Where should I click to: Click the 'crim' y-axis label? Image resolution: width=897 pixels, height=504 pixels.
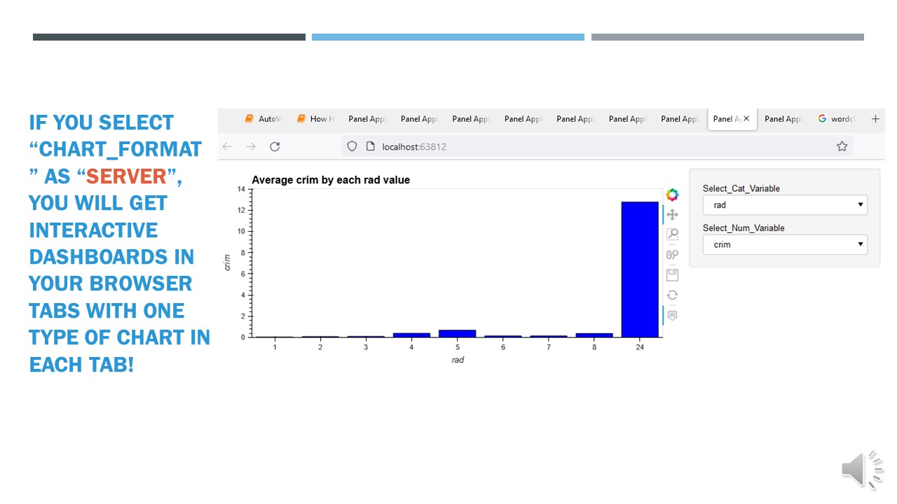pyautogui.click(x=226, y=262)
